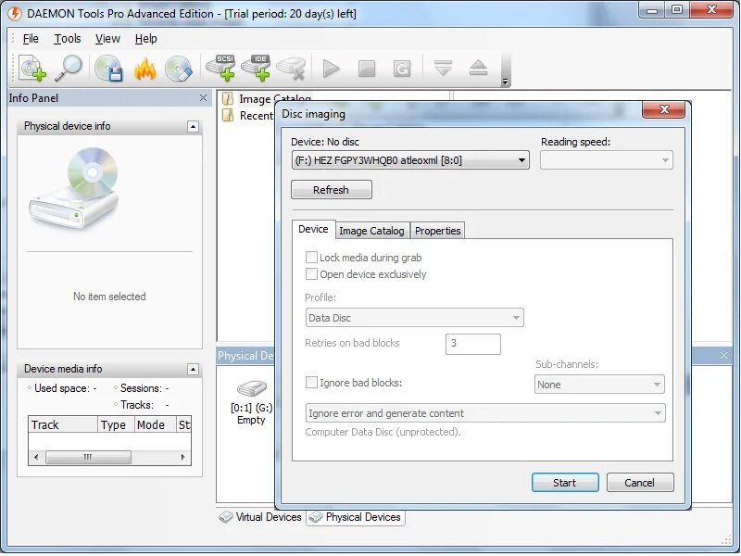Viewport: 741px width, 556px height.
Task: Switch to the Virtual Devices tab
Action: [260, 517]
